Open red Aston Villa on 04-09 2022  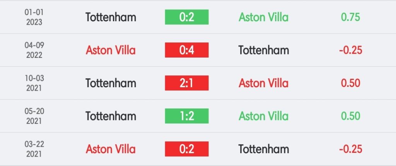pos(111,50)
